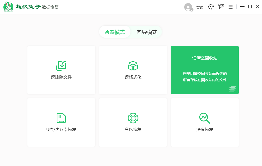
Task: Click the feedback submission icon in the titlebar
Action: click(x=221, y=7)
